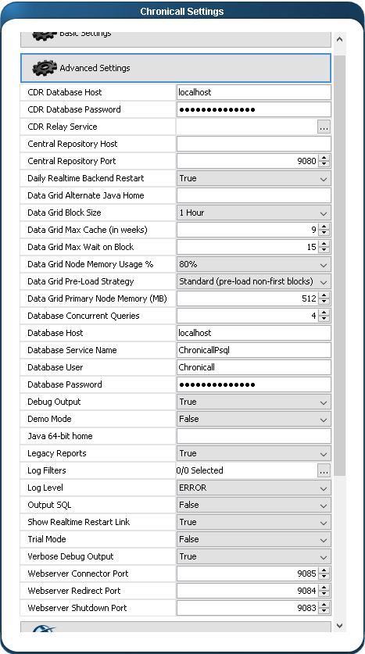Select the CDR Relay Service label
Screen dimensions: 365x654
pos(63,127)
